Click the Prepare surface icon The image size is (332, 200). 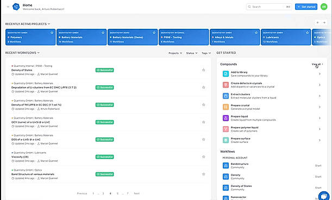225,140
